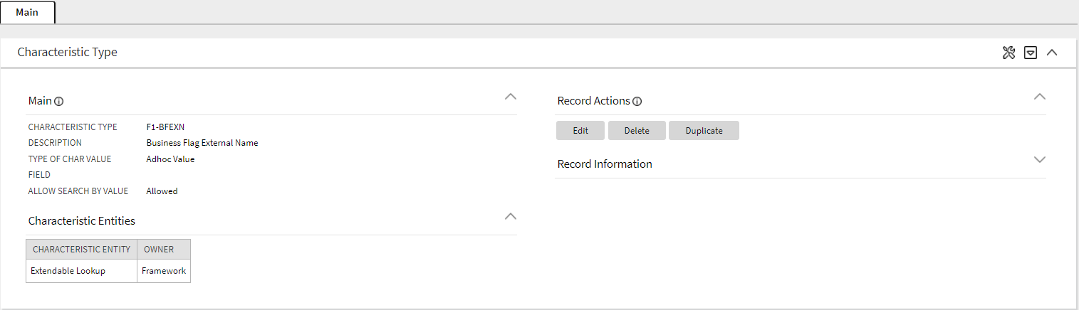
Task: Click the Characteristic Entity column header
Action: coord(81,250)
